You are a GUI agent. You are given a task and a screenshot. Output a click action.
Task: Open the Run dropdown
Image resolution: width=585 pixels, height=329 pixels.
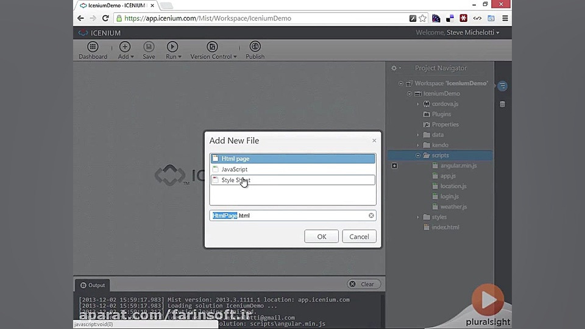click(172, 51)
